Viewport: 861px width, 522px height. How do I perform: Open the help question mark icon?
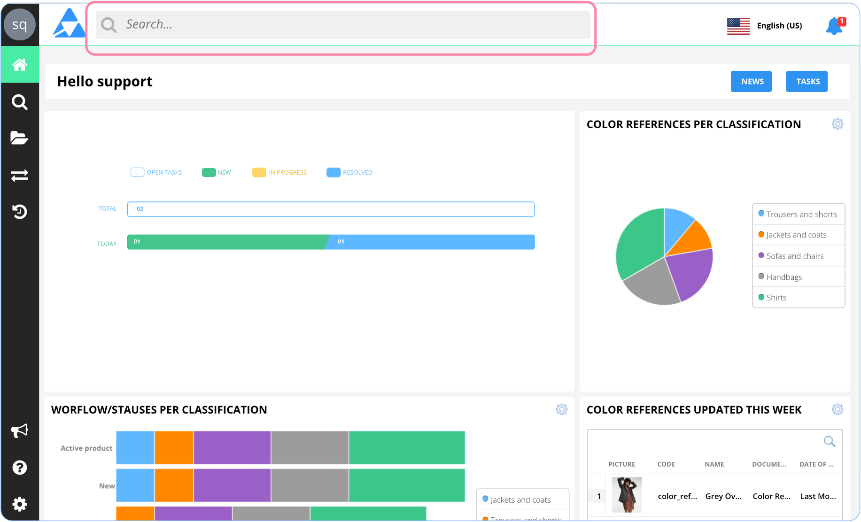click(20, 468)
